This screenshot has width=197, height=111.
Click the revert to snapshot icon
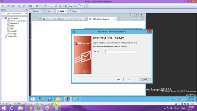56,6
